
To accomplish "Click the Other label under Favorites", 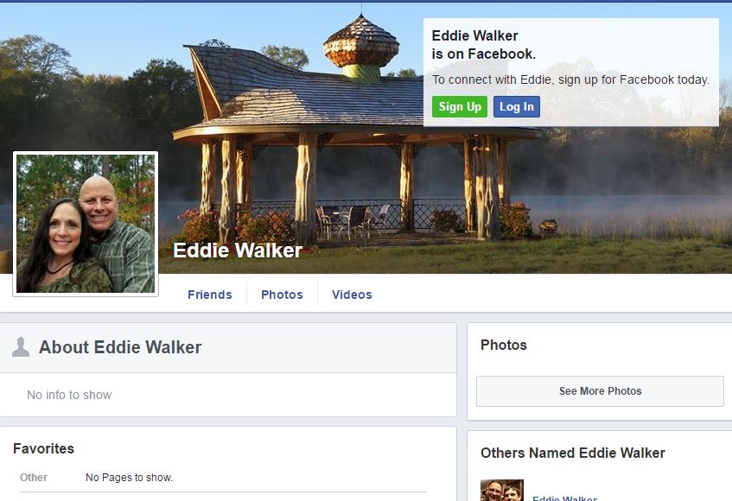I will point(34,478).
